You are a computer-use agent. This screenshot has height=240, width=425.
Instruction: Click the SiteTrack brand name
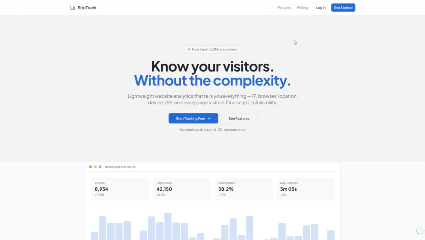pos(87,8)
